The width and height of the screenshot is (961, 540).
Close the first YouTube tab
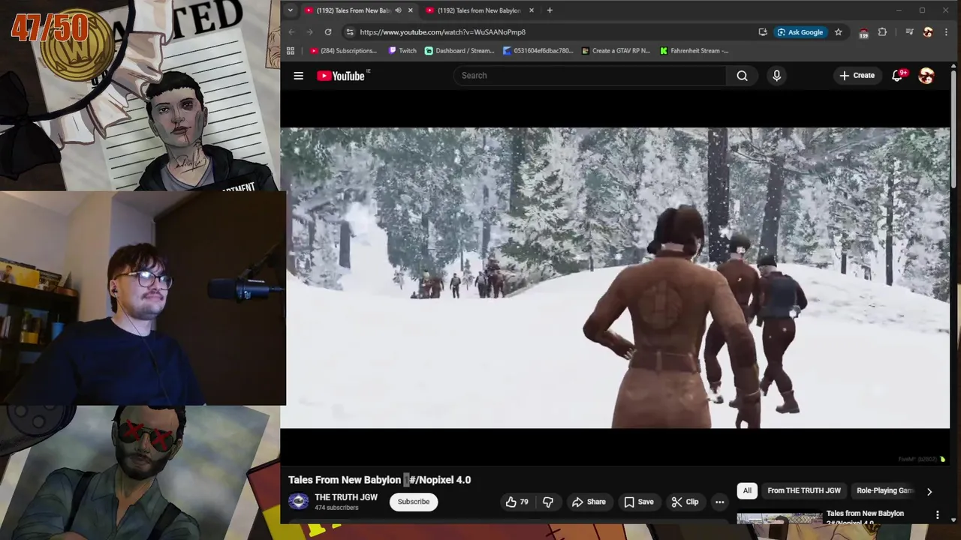tap(410, 10)
